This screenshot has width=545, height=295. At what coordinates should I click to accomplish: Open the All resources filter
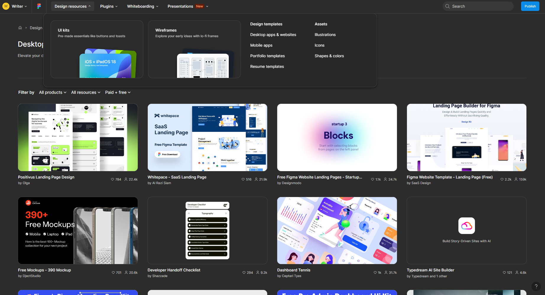click(x=86, y=92)
